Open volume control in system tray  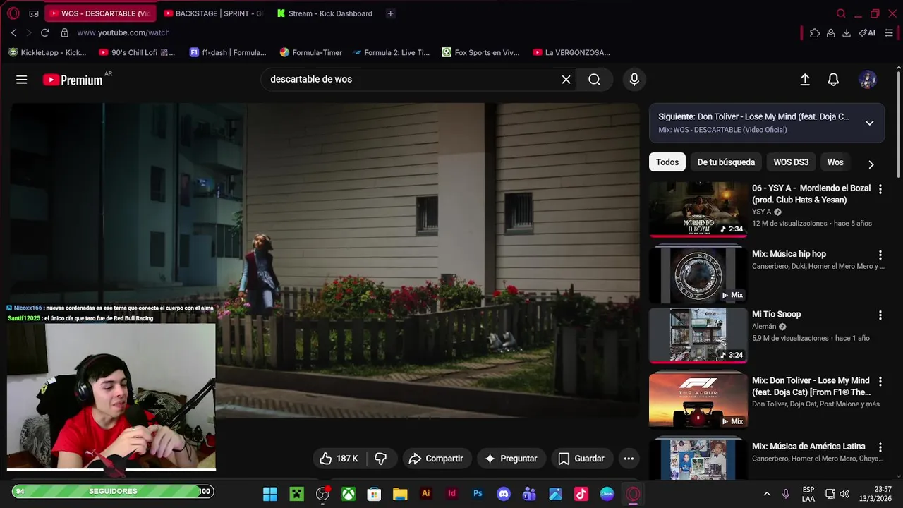point(844,494)
